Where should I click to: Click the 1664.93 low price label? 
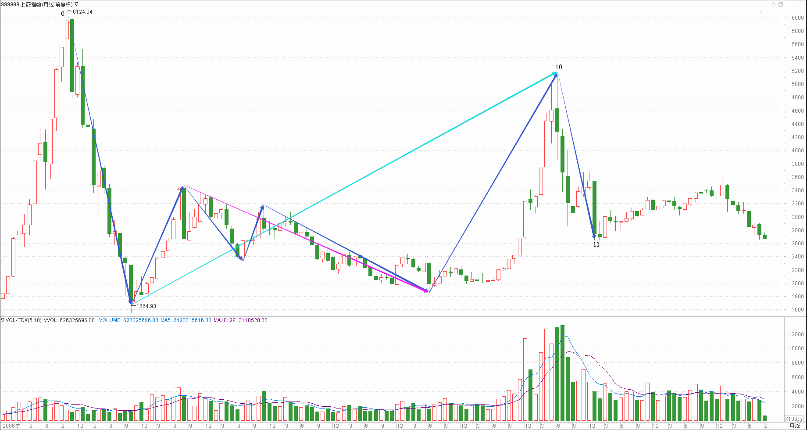coord(146,306)
